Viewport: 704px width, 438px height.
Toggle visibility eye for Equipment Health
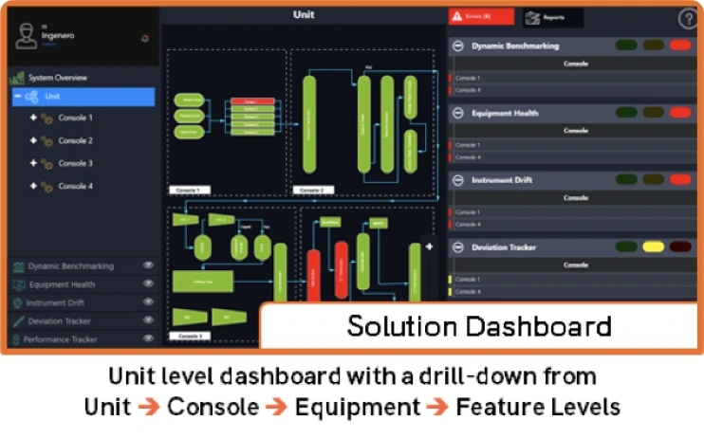coord(148,284)
